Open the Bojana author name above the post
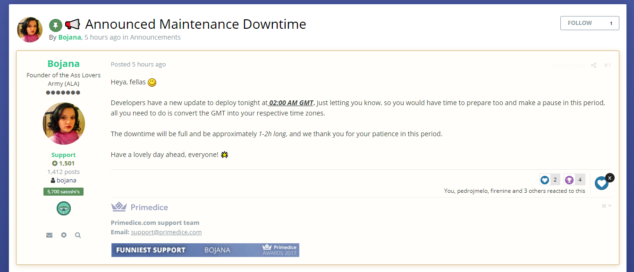The image size is (634, 272). (x=64, y=64)
